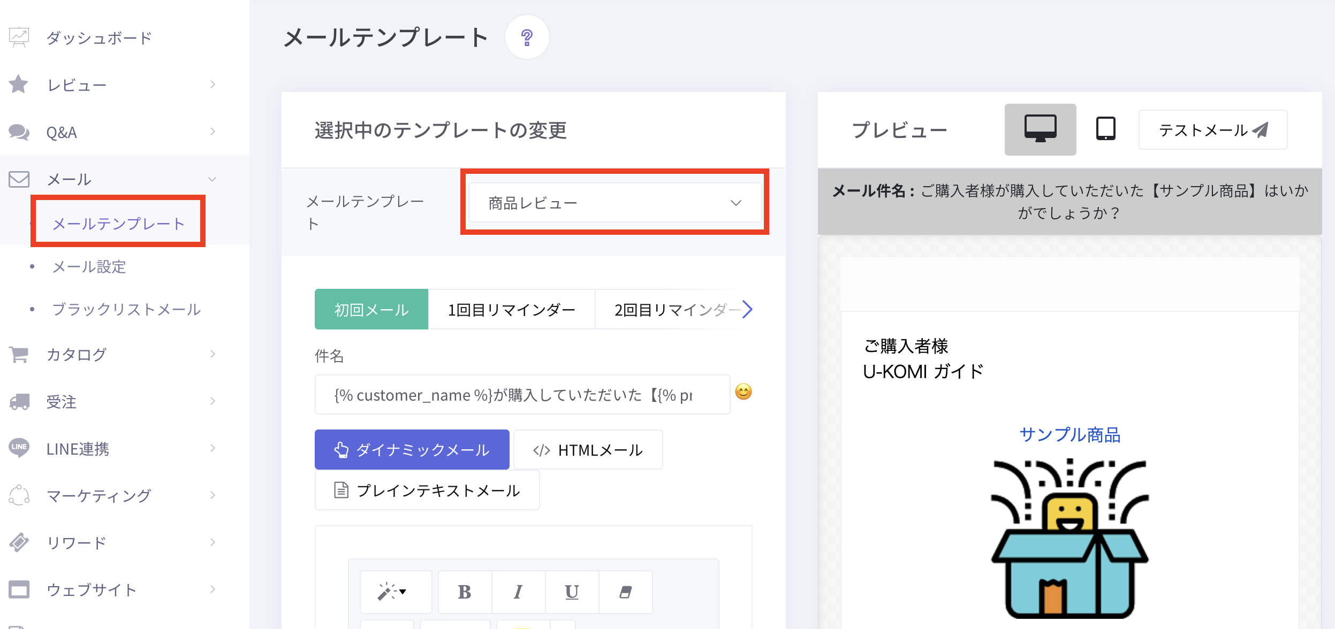Switch to 1回目リマインダー tab

511,310
